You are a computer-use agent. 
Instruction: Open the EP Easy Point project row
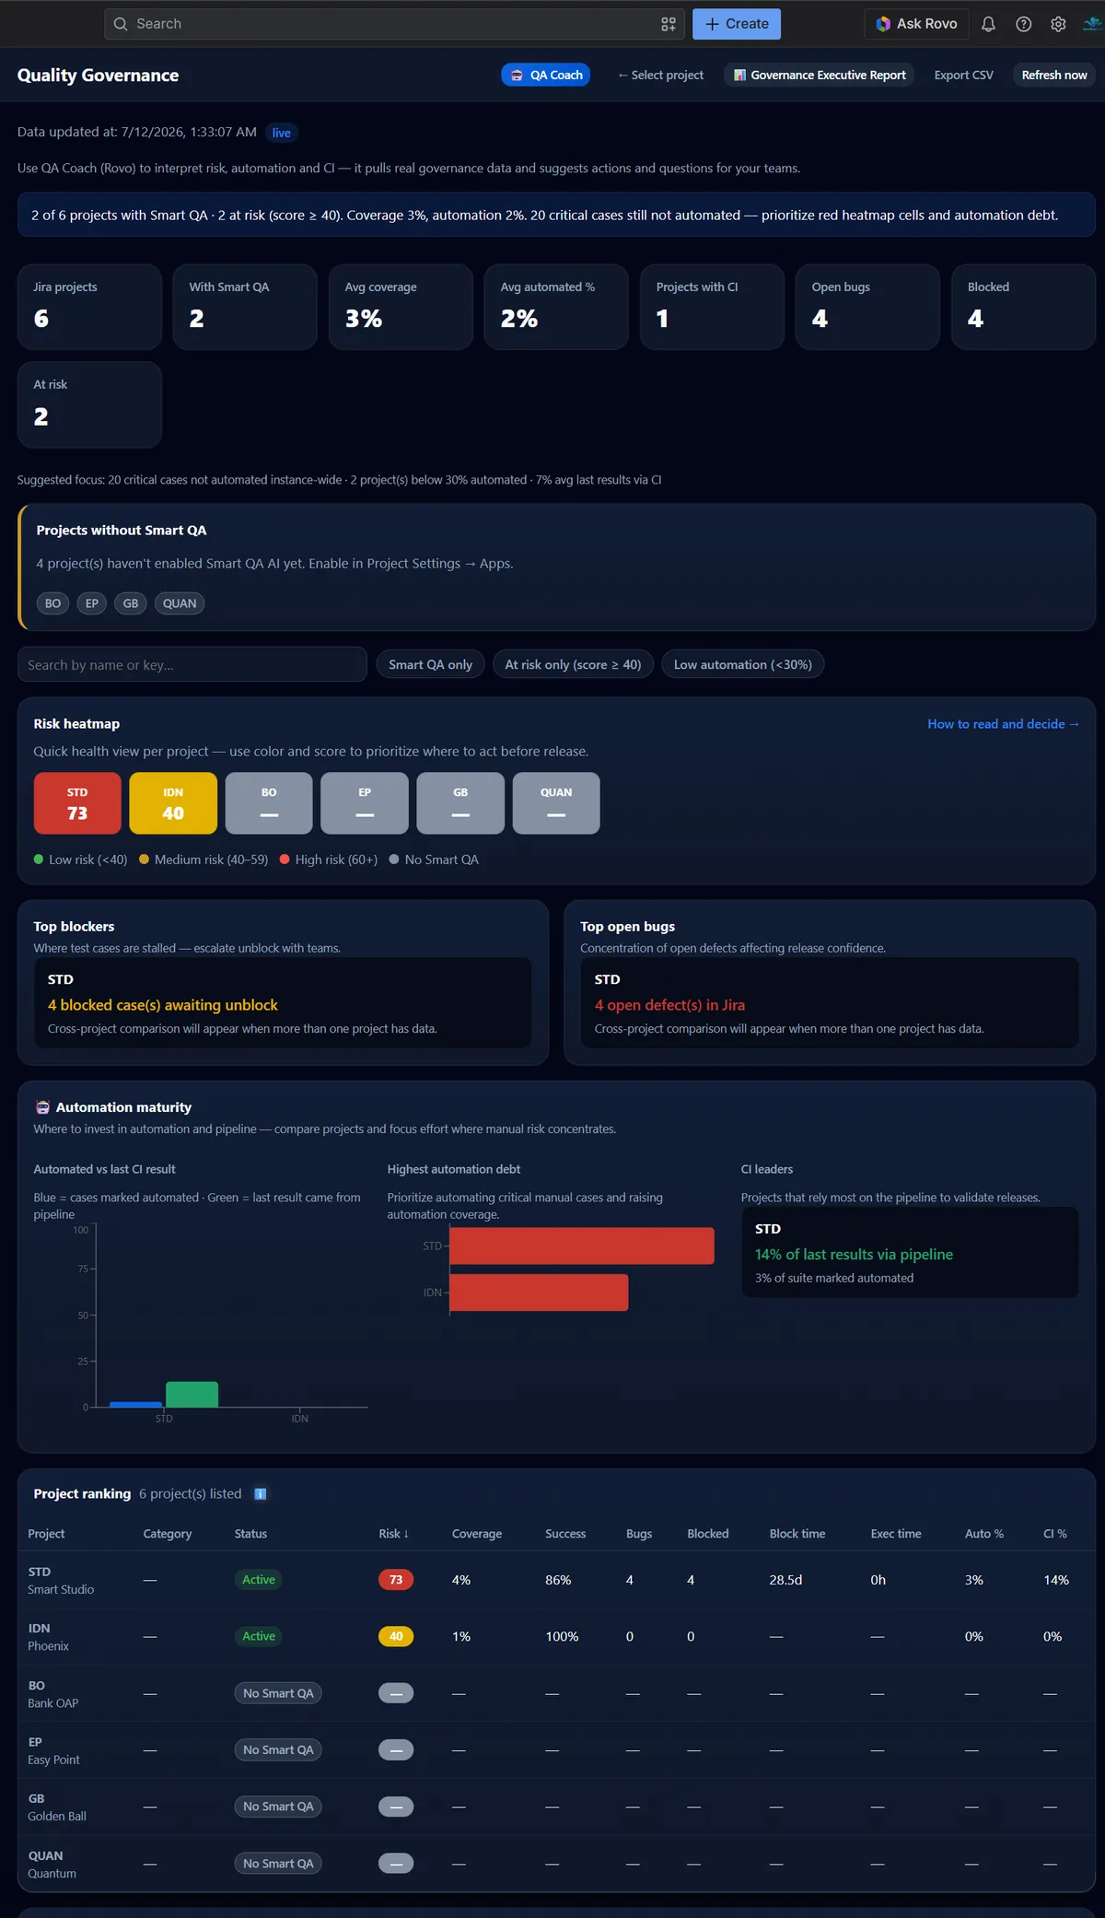coord(556,1750)
